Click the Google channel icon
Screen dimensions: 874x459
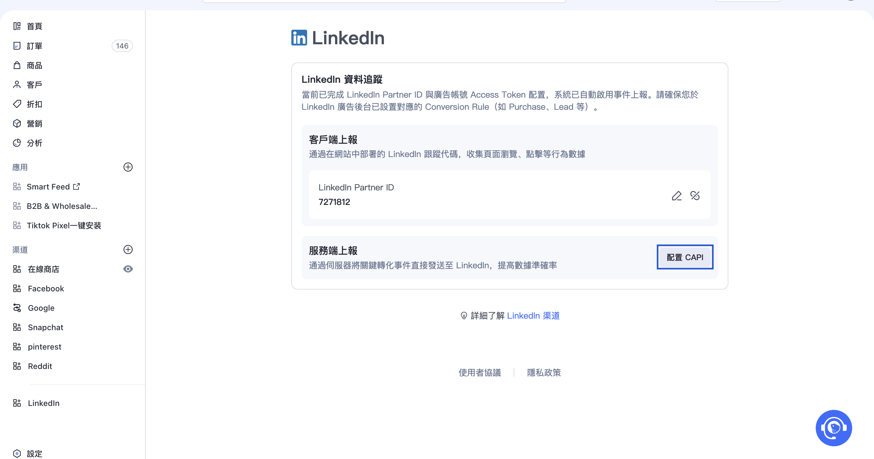pyautogui.click(x=17, y=308)
